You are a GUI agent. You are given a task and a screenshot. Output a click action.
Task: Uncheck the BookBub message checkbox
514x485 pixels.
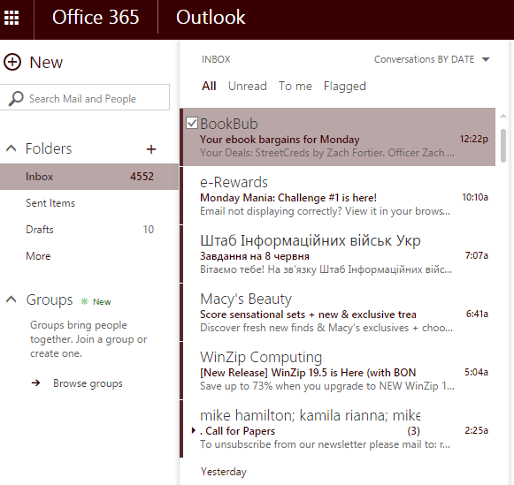[x=192, y=123]
